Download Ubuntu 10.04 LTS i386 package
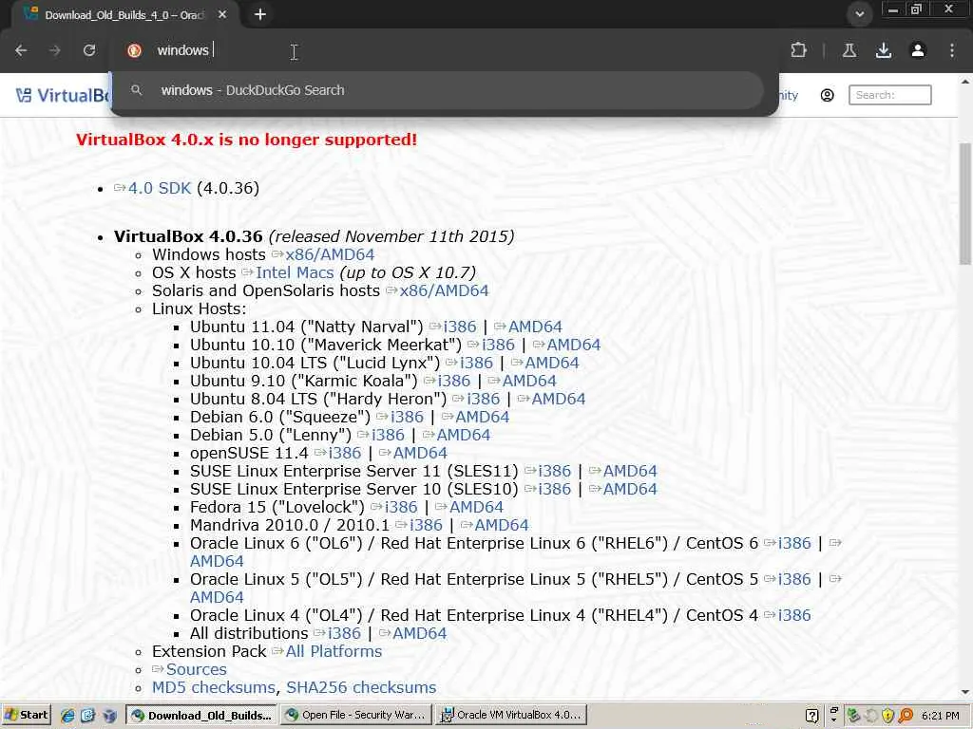 click(477, 363)
